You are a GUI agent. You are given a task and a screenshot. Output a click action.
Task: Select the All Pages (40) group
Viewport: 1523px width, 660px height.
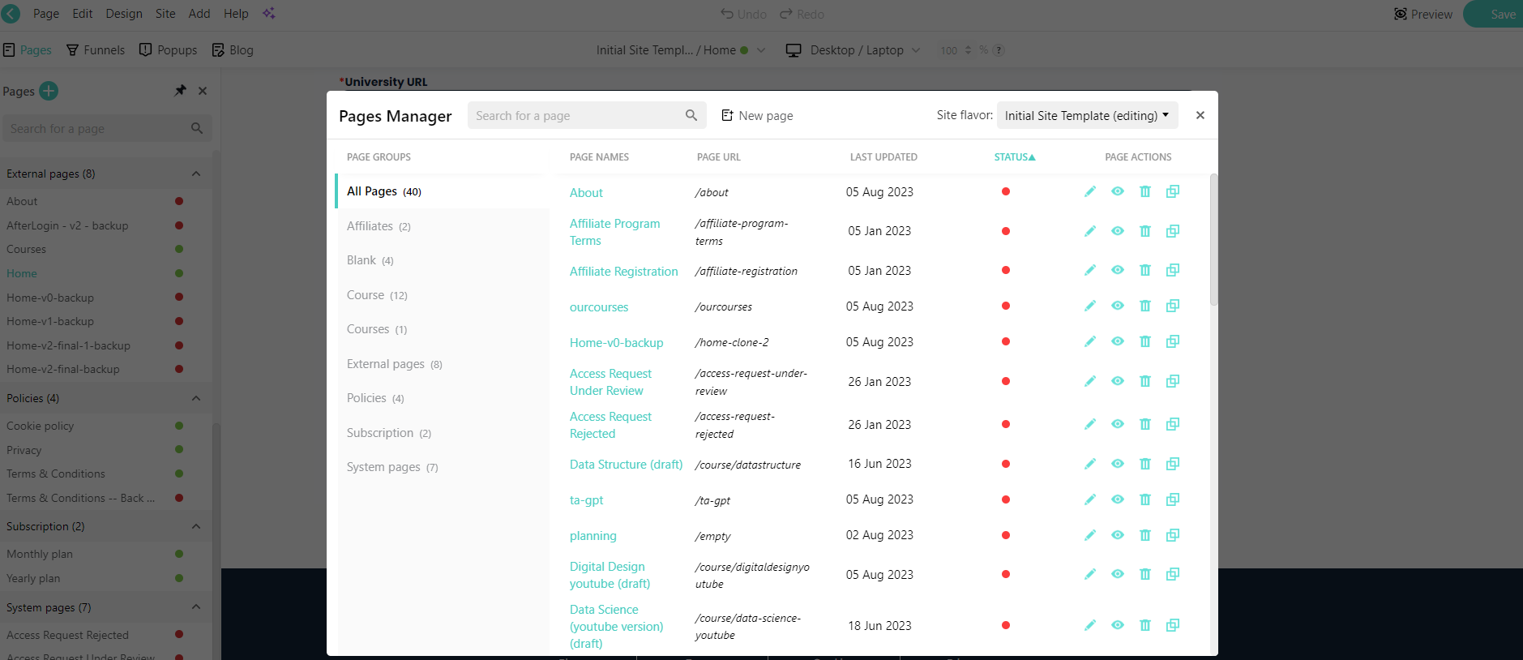coord(443,191)
